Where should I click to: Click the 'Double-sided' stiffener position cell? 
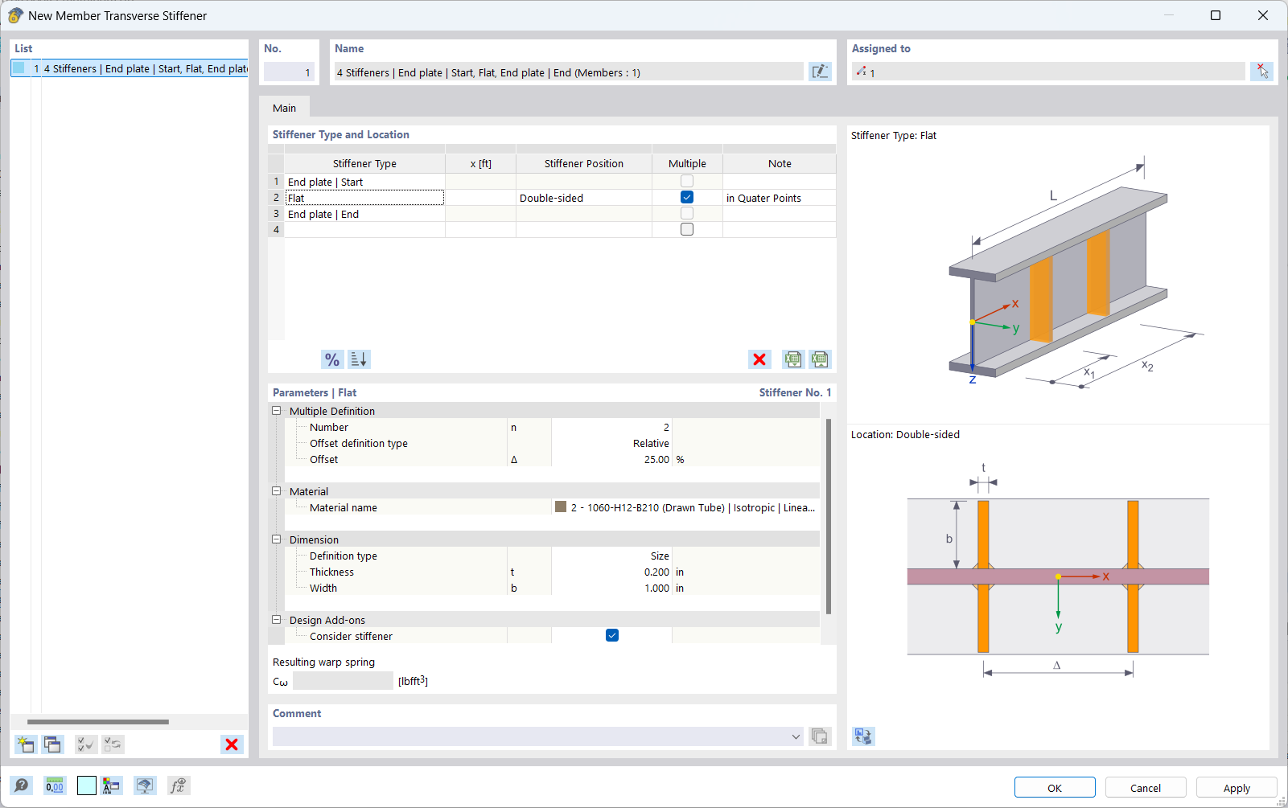pyautogui.click(x=584, y=198)
